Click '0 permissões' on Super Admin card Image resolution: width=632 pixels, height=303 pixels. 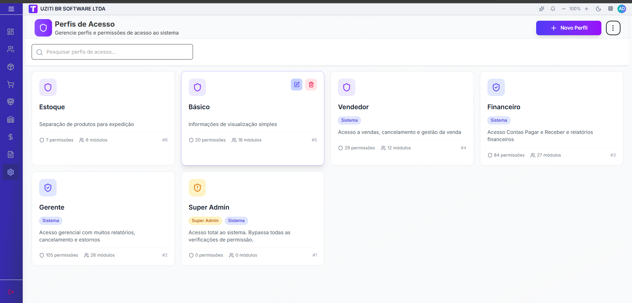tap(206, 255)
